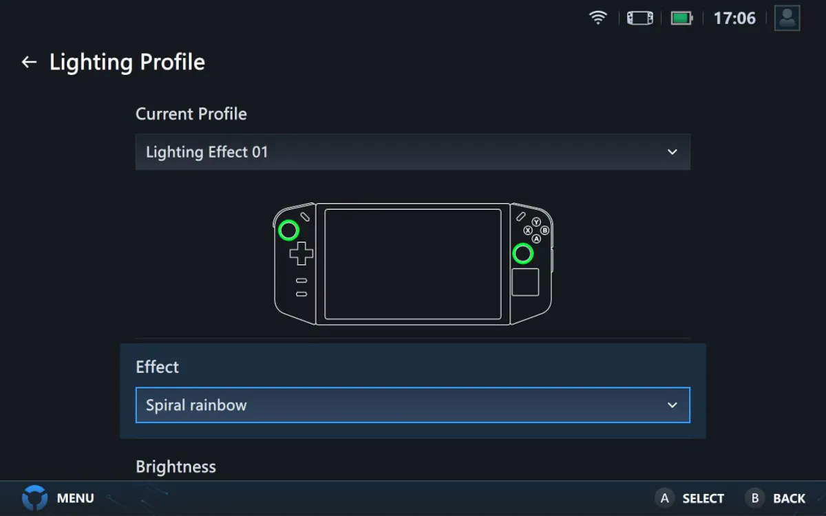Click the MENU label in bottom bar

(75, 499)
